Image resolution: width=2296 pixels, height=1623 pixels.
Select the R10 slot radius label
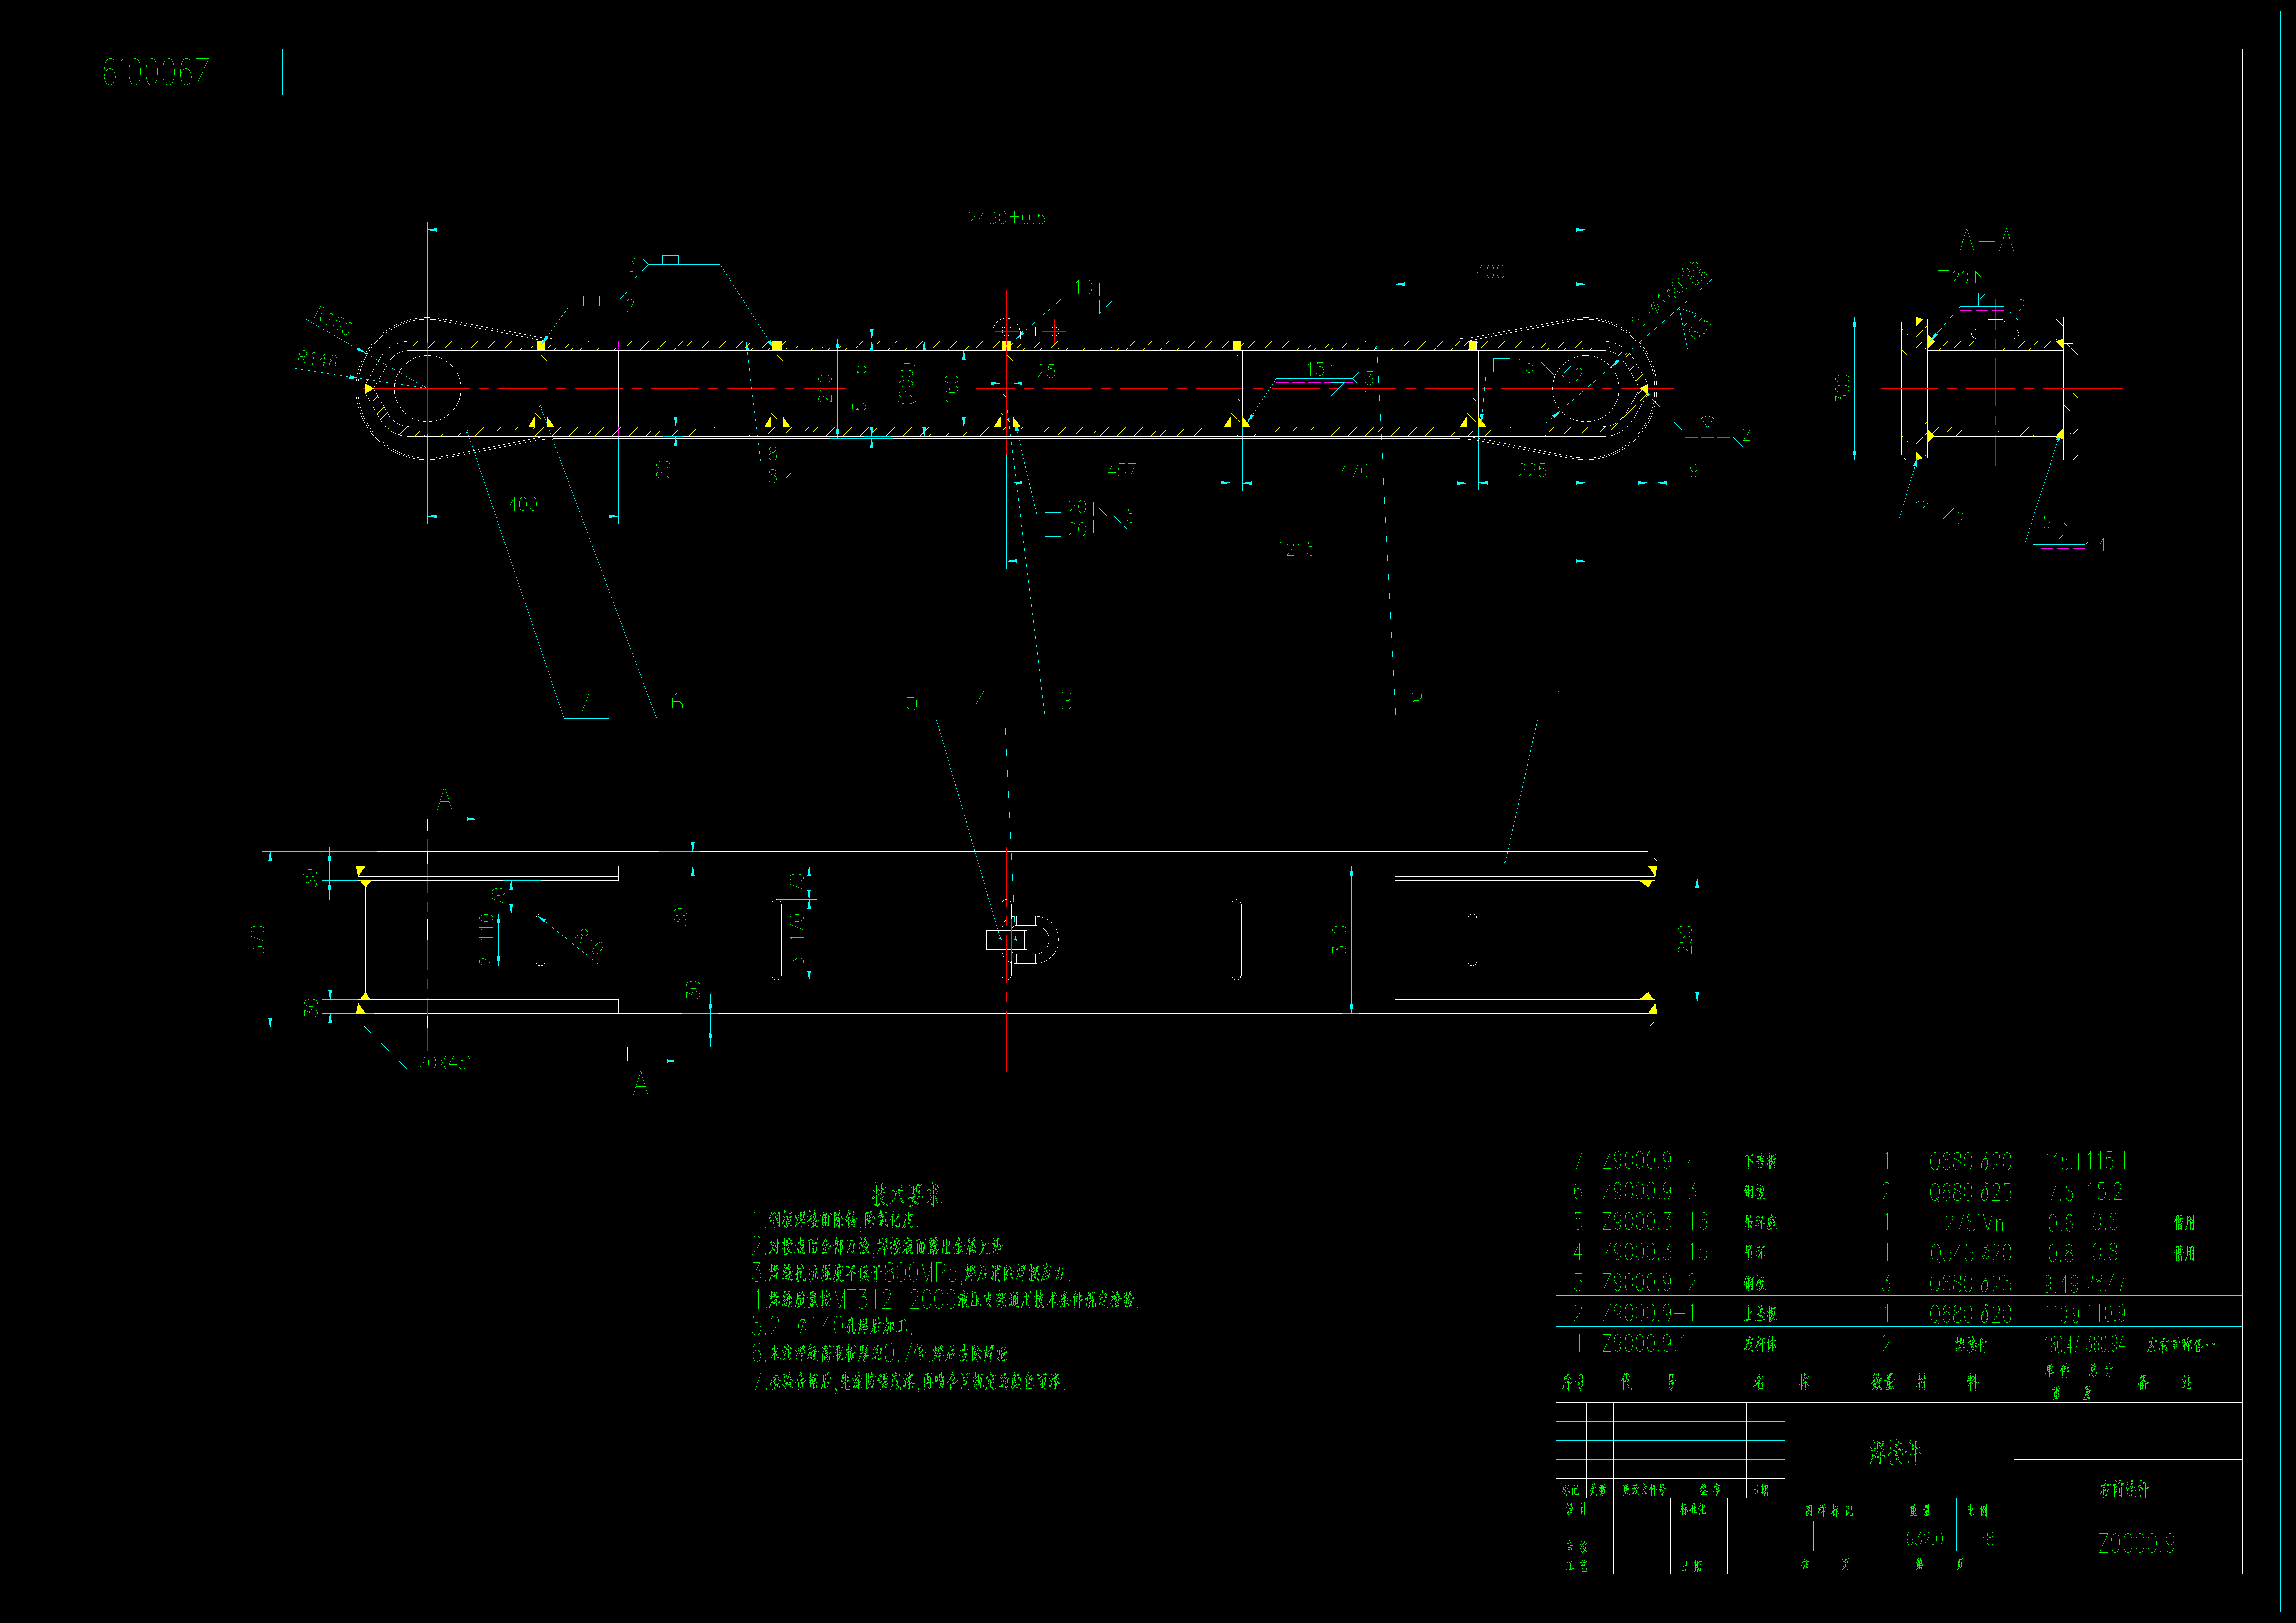589,942
